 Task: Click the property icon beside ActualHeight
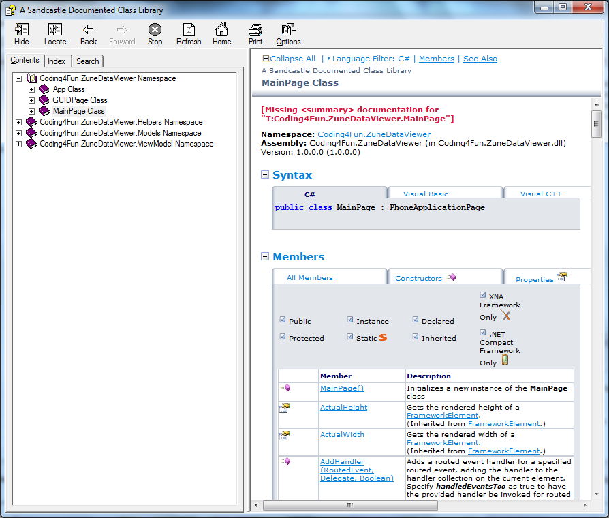[285, 408]
